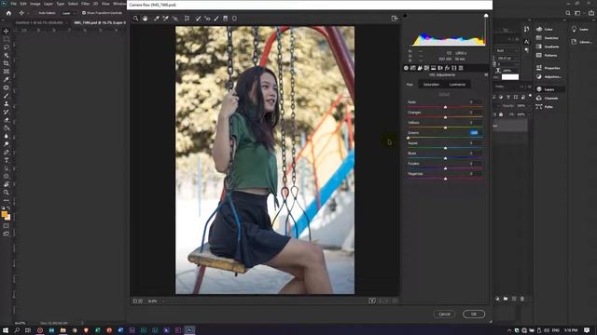Open the Tone Curve panel icon

[412, 68]
